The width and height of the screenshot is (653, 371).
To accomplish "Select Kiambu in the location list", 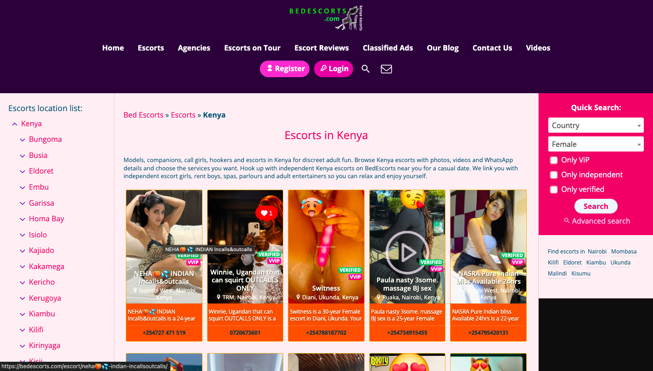I will [x=42, y=314].
